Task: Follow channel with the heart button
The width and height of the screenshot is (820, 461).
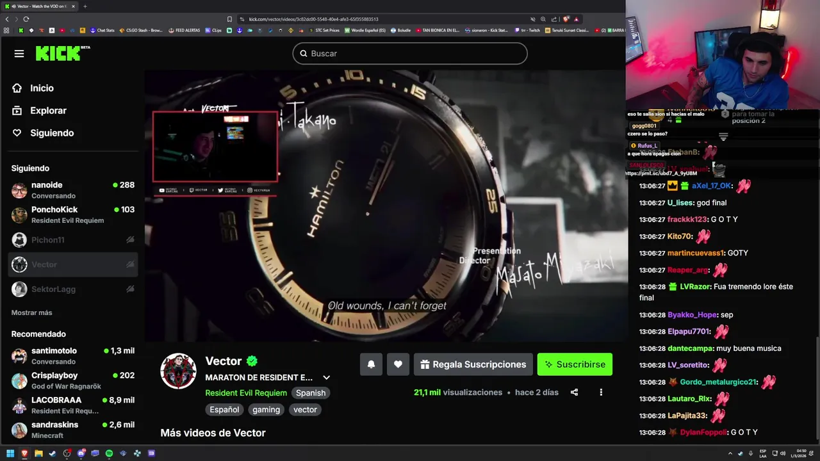Action: pos(398,364)
